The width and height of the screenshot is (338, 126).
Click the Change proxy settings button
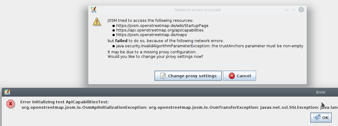click(x=188, y=76)
